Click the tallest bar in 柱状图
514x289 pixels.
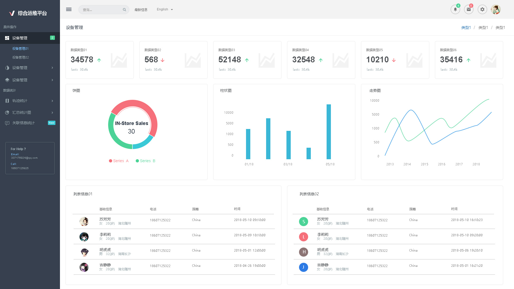point(328,132)
